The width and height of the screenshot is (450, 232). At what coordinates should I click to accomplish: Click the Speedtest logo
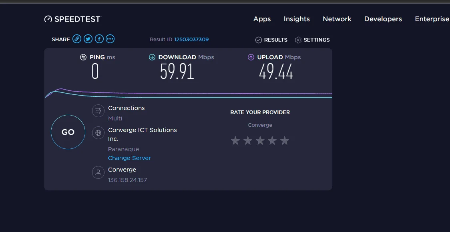[72, 19]
